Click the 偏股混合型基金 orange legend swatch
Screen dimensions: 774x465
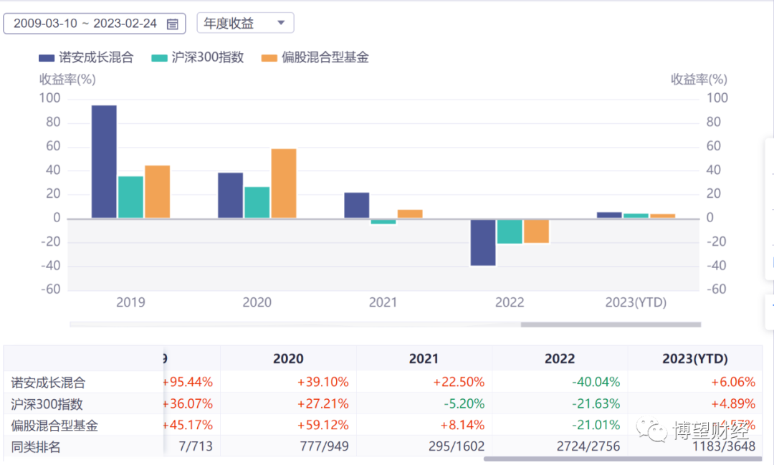click(269, 58)
